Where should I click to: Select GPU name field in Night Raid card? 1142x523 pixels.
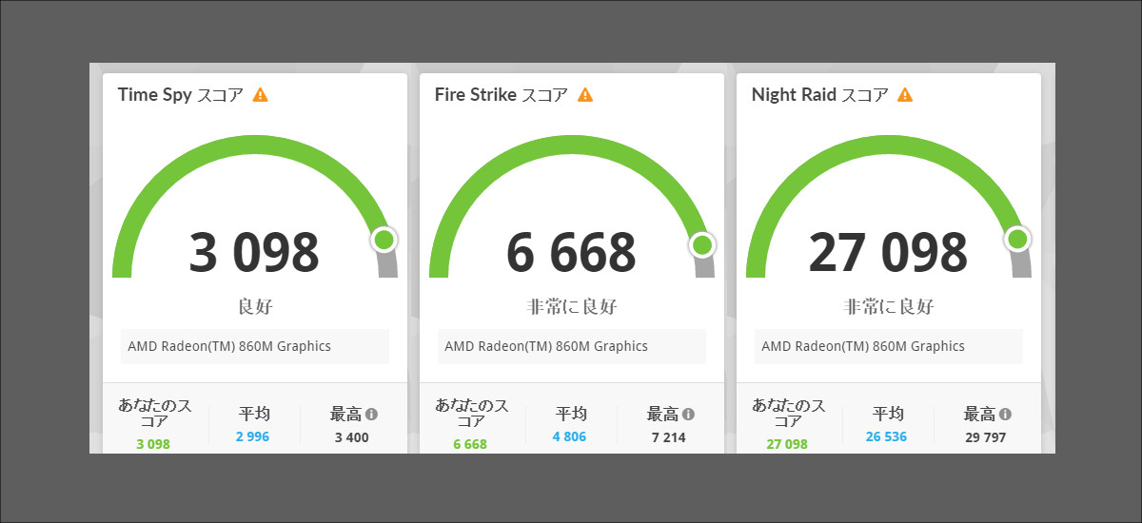pyautogui.click(x=888, y=346)
